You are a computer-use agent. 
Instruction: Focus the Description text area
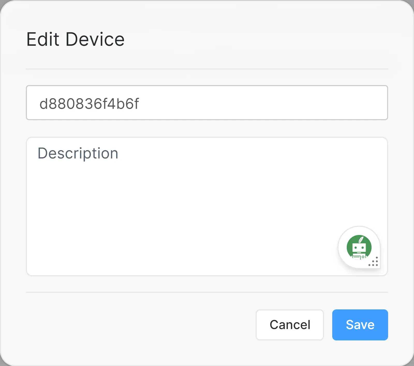181,202
